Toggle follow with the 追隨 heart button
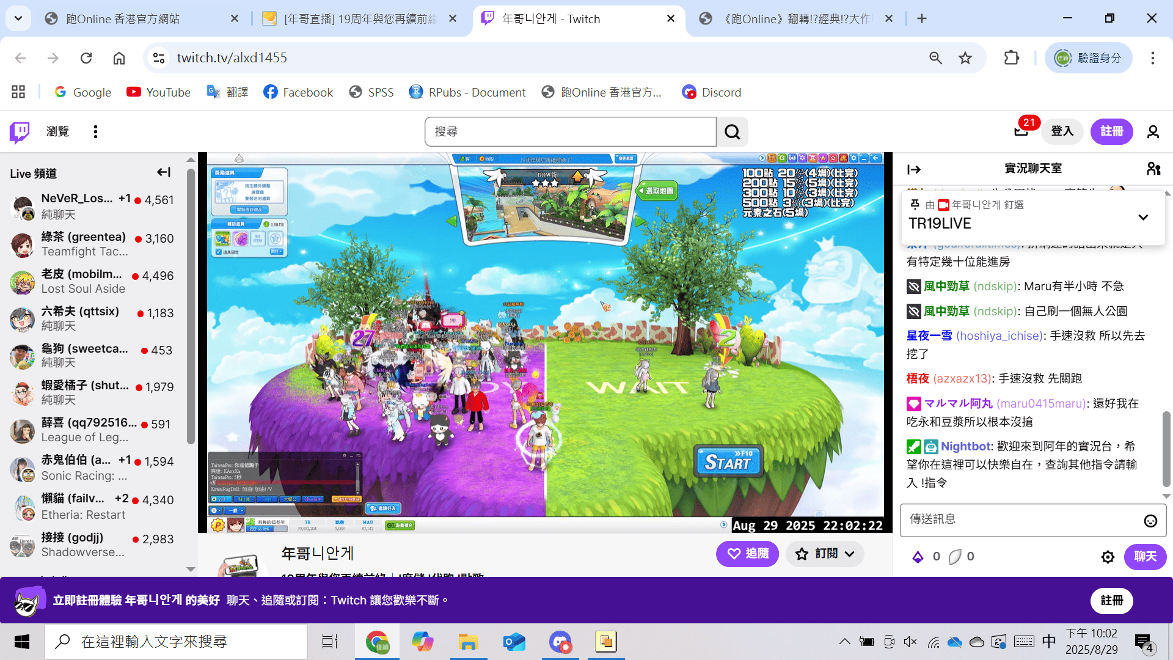 tap(747, 554)
